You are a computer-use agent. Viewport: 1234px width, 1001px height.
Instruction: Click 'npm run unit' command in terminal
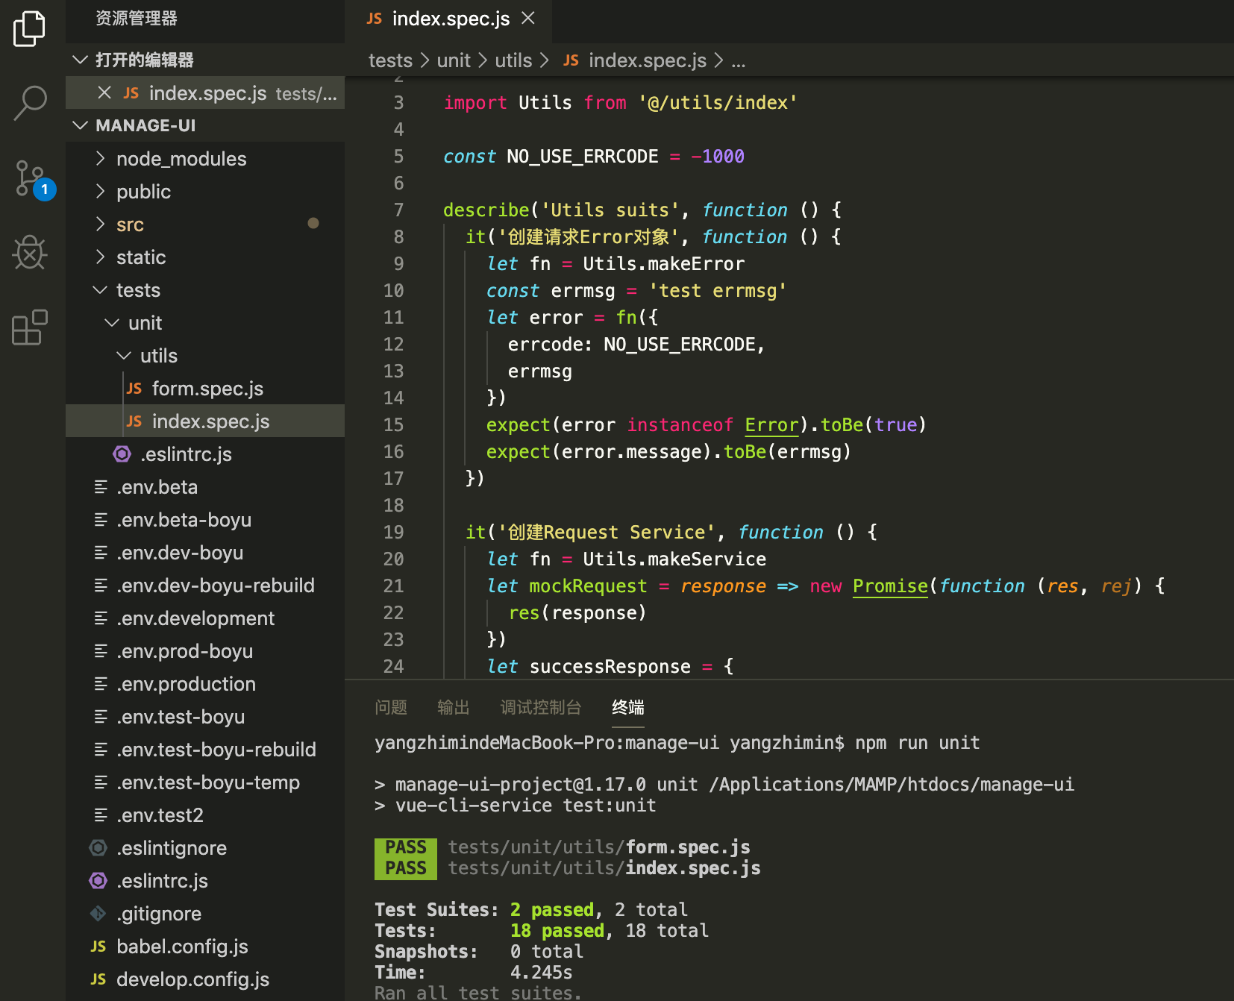coord(918,743)
